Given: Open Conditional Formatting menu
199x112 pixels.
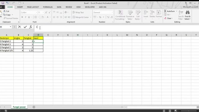Looking at the screenshot, I should pyautogui.click(x=120, y=15).
